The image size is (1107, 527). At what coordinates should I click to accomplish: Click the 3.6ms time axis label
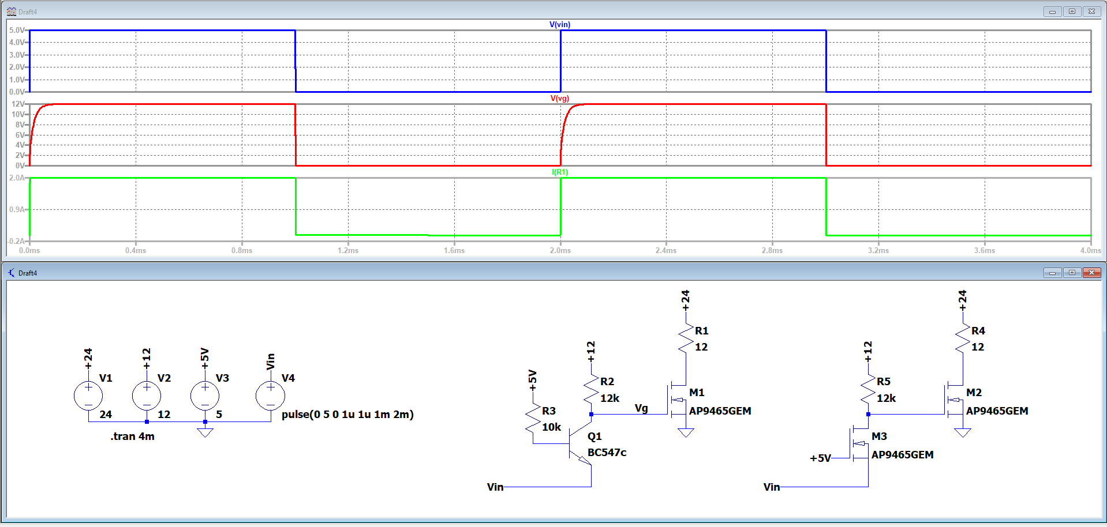985,250
